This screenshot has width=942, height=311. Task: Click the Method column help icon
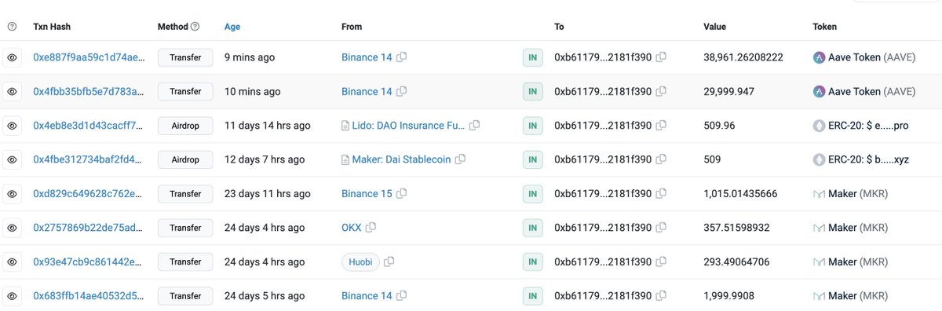[195, 27]
